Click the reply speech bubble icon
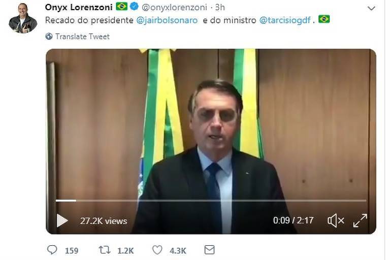Image resolution: width=390 pixels, height=260 pixels. (52, 250)
